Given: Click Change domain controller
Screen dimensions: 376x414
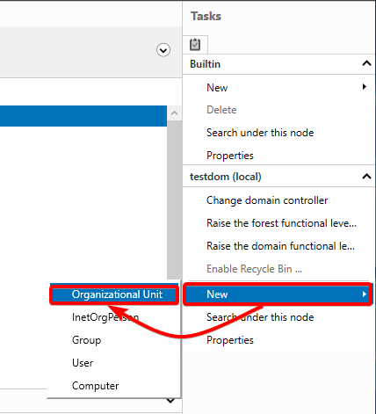Looking at the screenshot, I should (x=267, y=200).
